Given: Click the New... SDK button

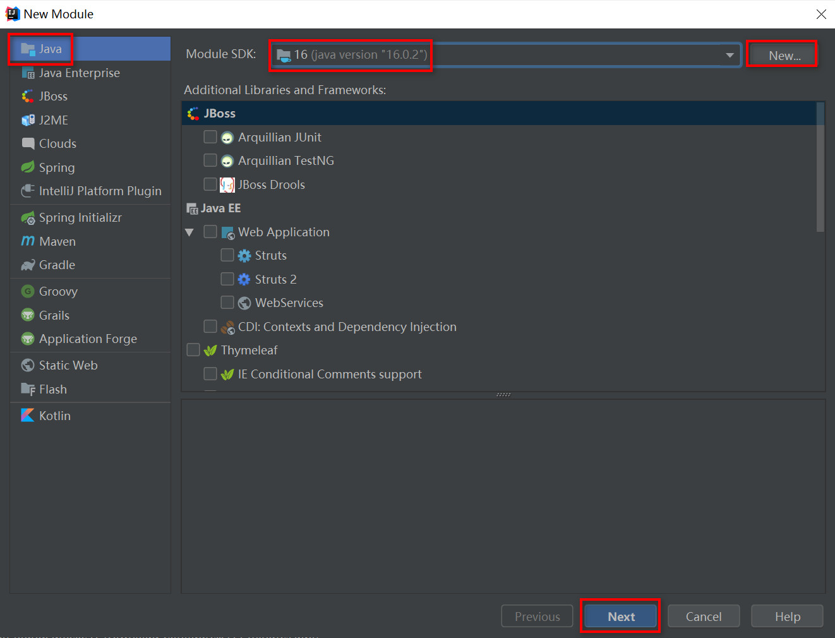Looking at the screenshot, I should 784,56.
